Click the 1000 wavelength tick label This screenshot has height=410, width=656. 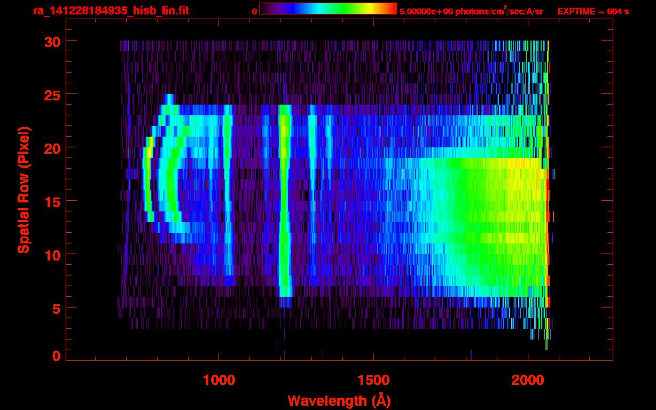click(x=219, y=380)
